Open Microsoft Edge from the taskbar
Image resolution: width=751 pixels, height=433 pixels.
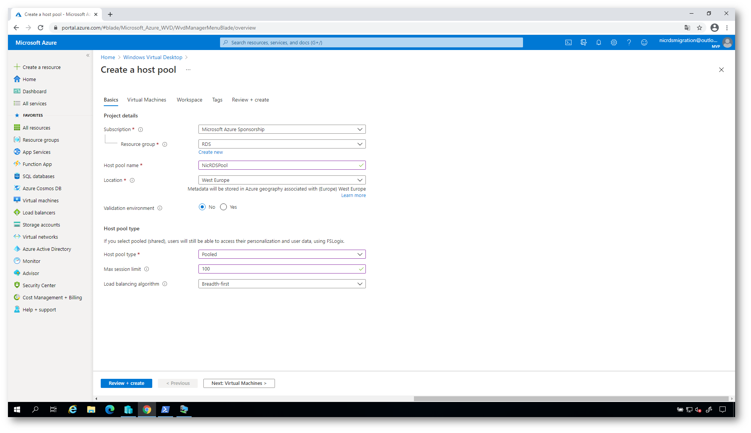(109, 409)
